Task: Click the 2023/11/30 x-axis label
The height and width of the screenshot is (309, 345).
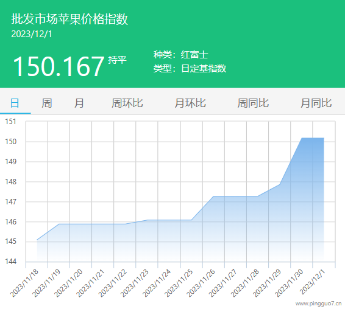Action: click(289, 283)
